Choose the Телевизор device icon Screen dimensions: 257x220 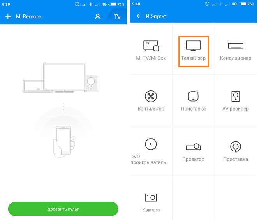pos(193,46)
